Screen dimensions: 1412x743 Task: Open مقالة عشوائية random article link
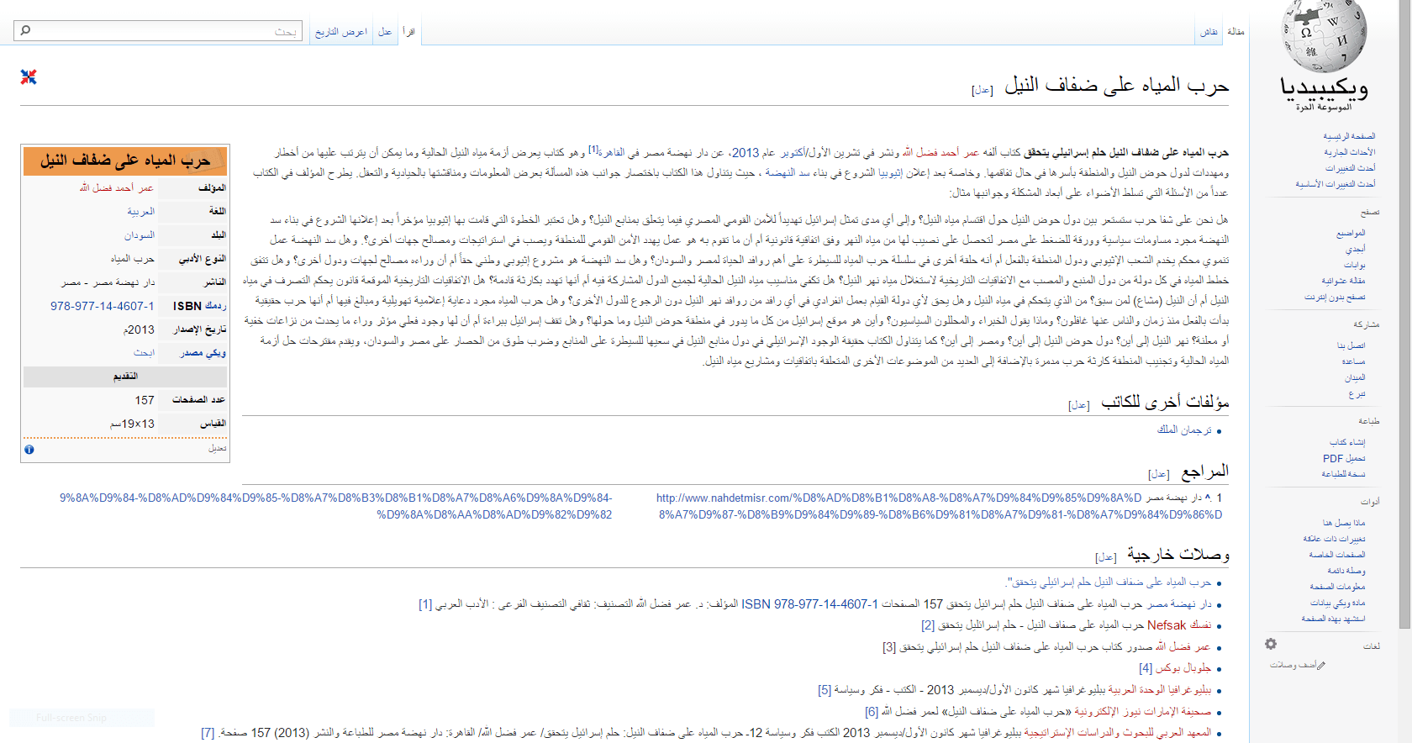coord(1343,281)
